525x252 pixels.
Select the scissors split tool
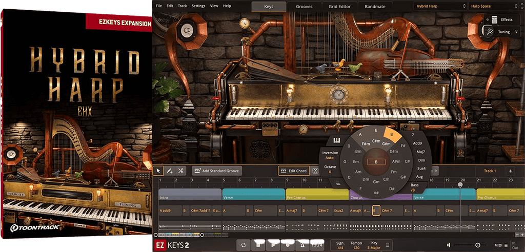[181, 171]
